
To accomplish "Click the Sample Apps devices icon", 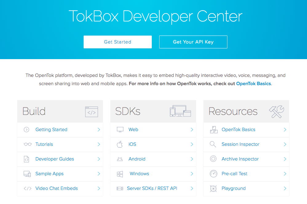I will point(27,174).
